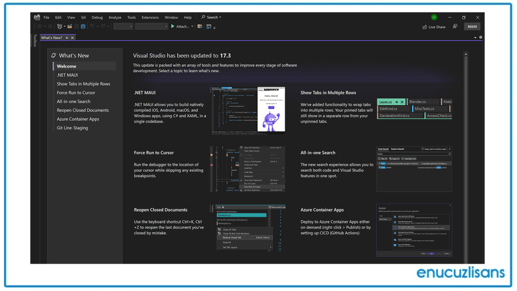
Task: Open the Extensions menu
Action: tap(150, 17)
